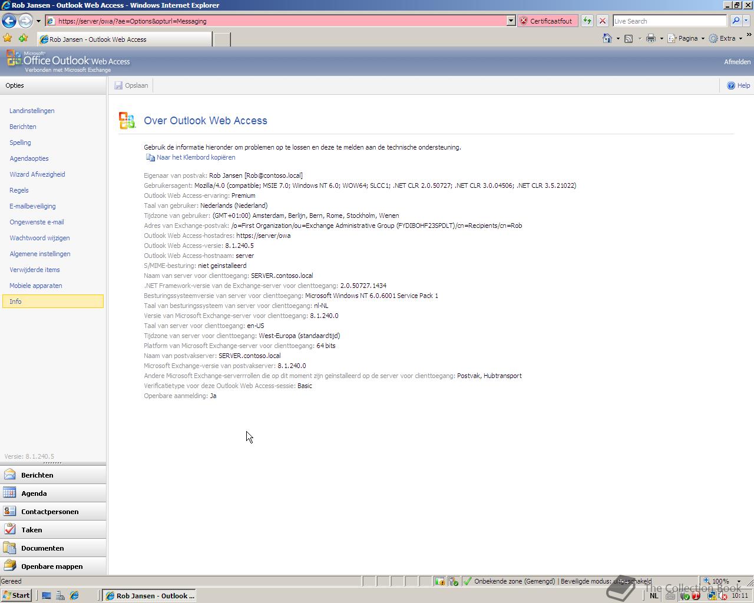Image resolution: width=754 pixels, height=603 pixels.
Task: Click the Stop loading icon
Action: coord(602,21)
